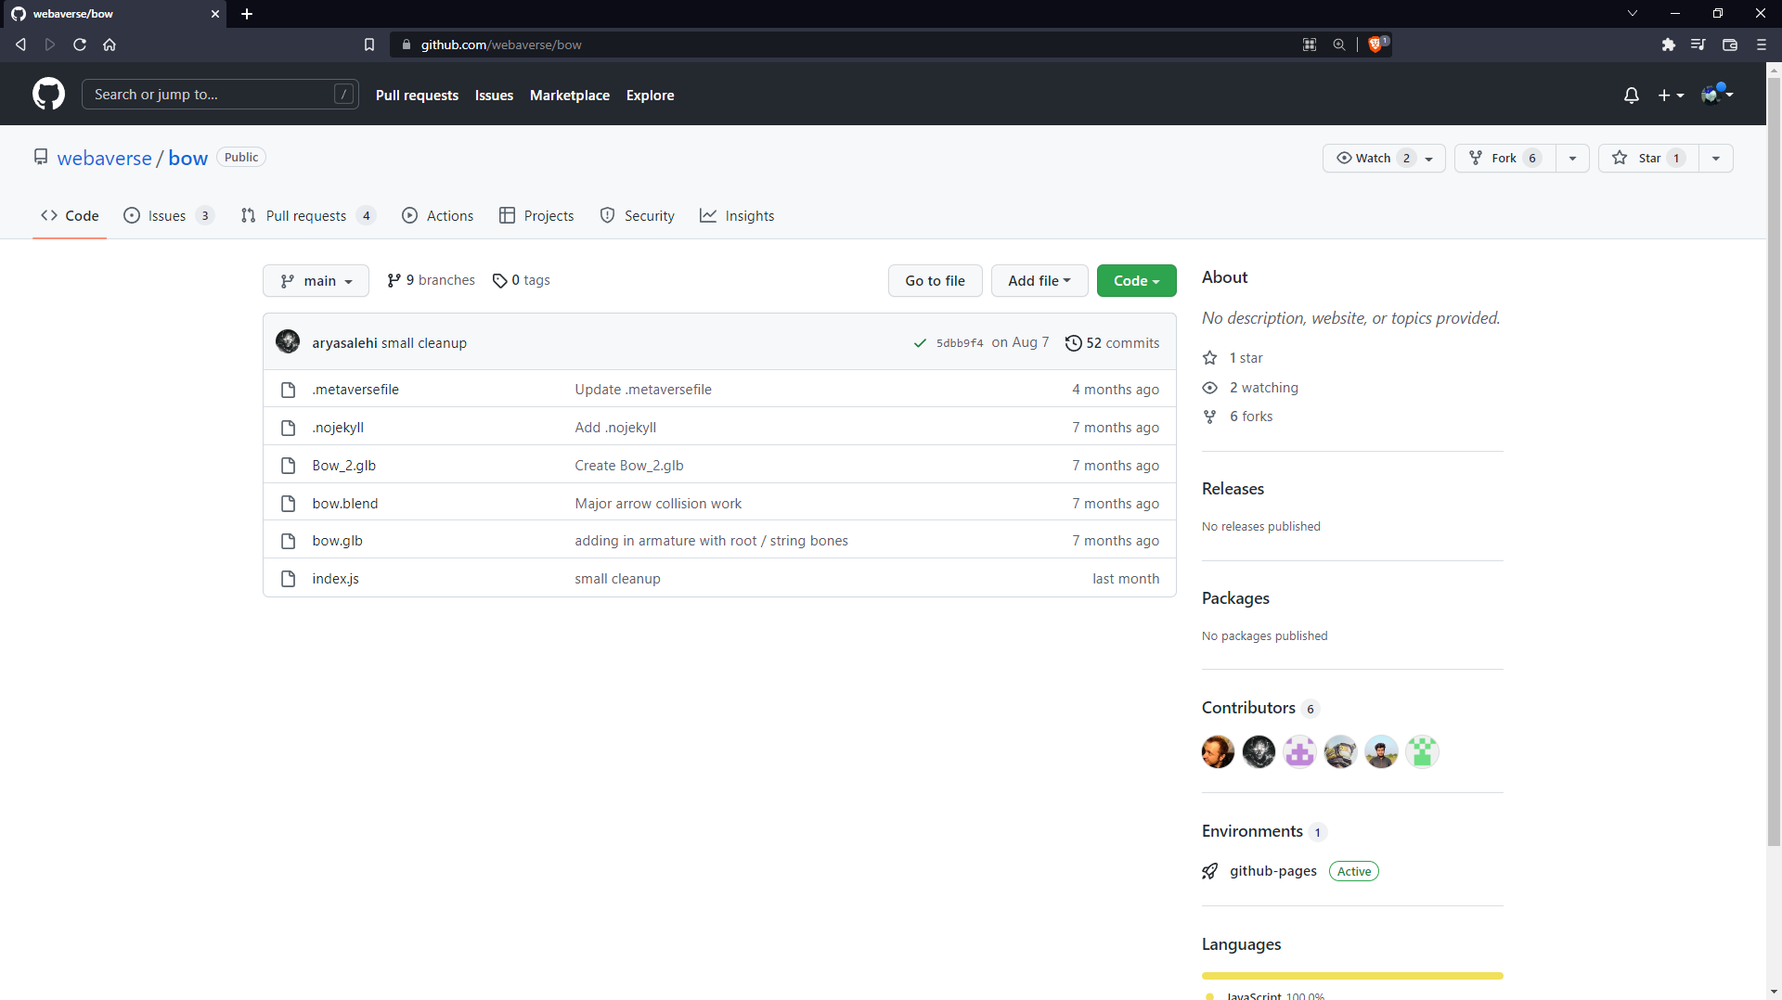Open github-pages environment
1782x1000 pixels.
coord(1272,871)
